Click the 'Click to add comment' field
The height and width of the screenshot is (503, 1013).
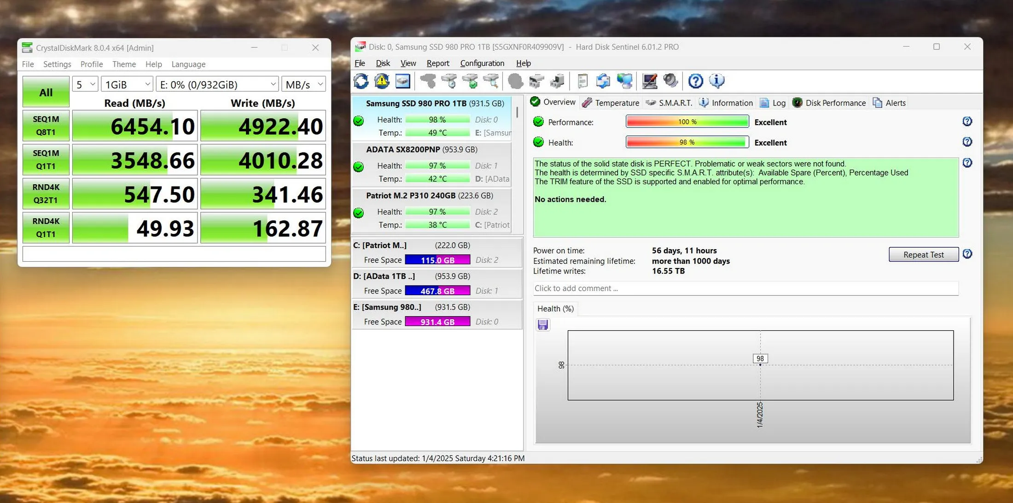746,288
